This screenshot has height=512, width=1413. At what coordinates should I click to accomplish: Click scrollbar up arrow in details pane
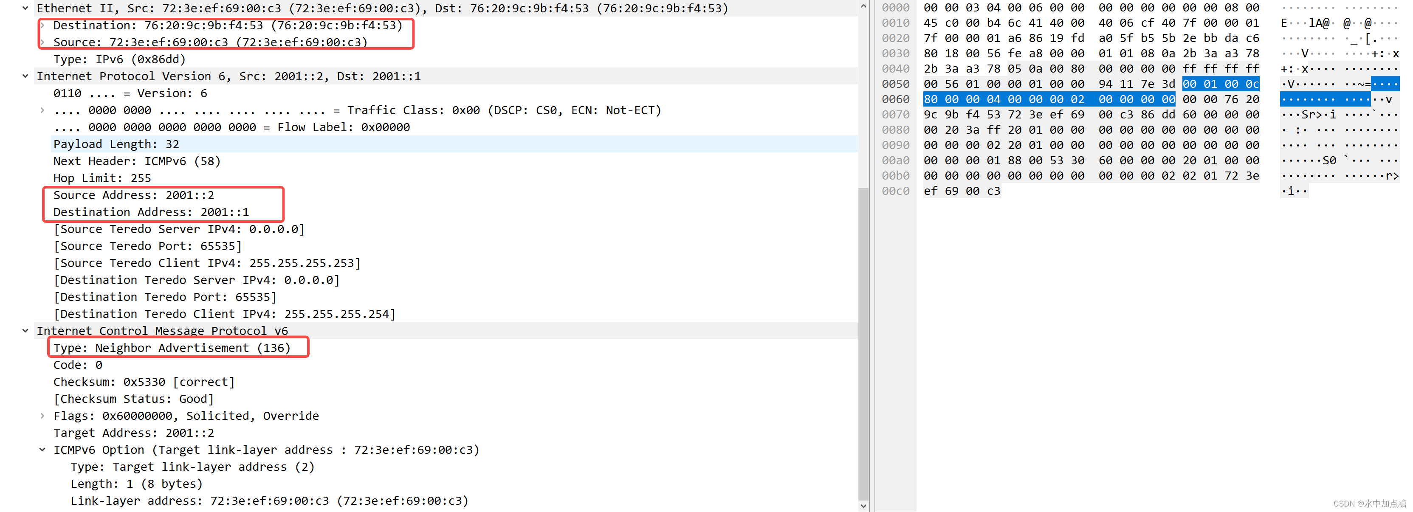(863, 6)
